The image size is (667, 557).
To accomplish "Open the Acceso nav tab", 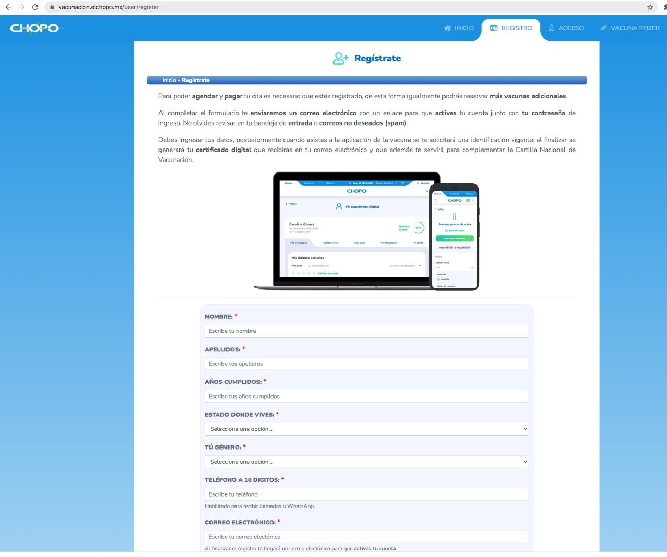I will pyautogui.click(x=566, y=28).
